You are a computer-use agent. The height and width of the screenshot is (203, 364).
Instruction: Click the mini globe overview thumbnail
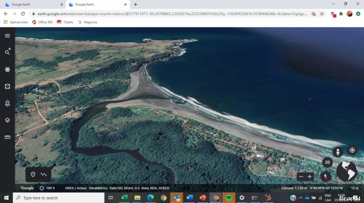(x=347, y=171)
